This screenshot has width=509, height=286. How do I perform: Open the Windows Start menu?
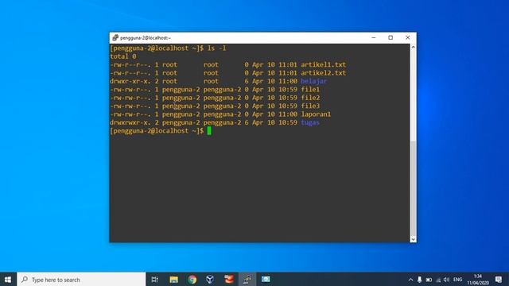click(8, 279)
